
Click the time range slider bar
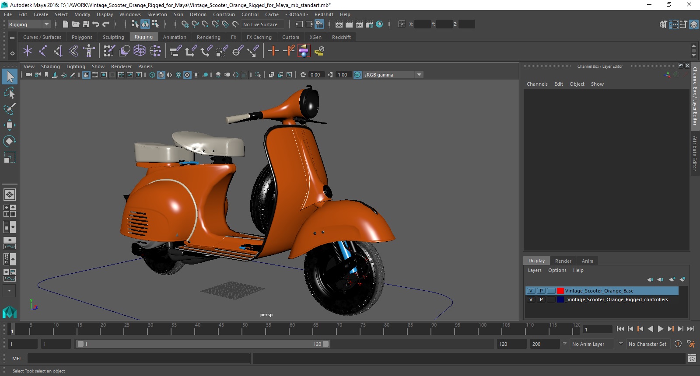click(x=203, y=344)
